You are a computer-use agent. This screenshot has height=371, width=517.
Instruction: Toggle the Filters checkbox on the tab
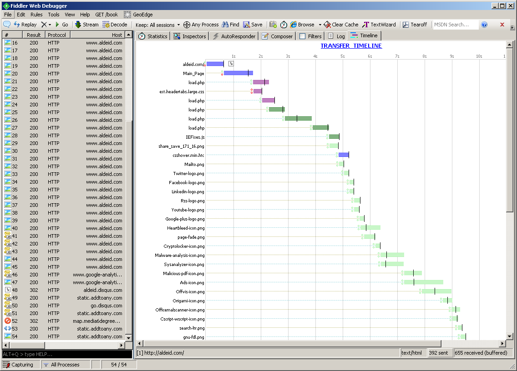303,36
